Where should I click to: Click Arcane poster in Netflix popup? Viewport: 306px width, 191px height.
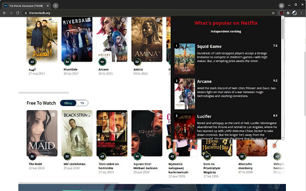coord(185,94)
